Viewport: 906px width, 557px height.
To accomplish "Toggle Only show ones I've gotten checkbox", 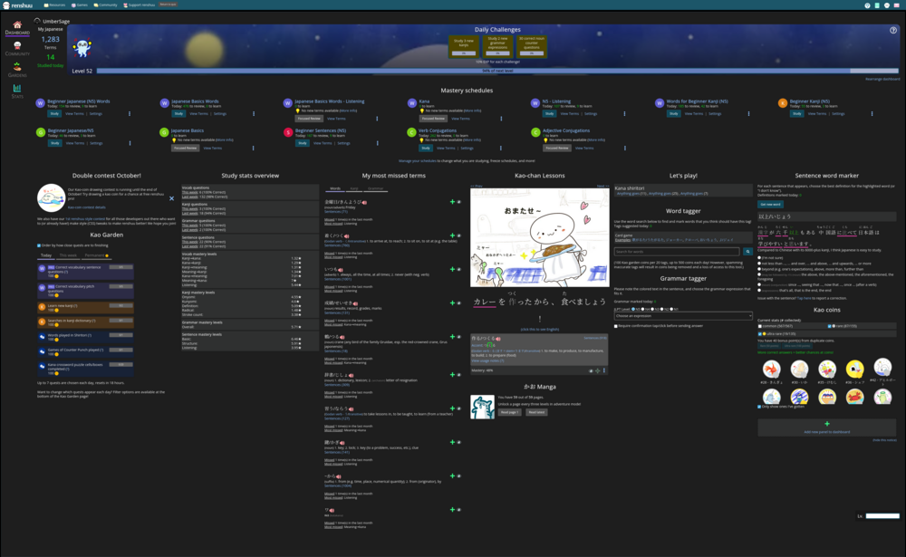I will 760,406.
